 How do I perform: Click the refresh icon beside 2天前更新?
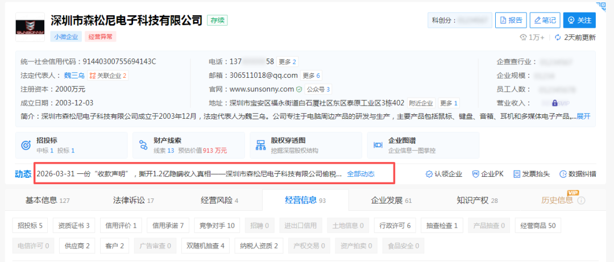pyautogui.click(x=558, y=38)
